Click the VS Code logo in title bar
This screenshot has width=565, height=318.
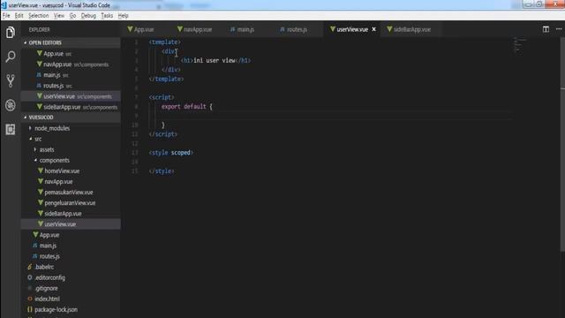click(4, 5)
